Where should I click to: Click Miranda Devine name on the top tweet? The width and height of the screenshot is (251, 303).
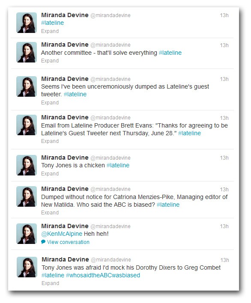click(65, 15)
